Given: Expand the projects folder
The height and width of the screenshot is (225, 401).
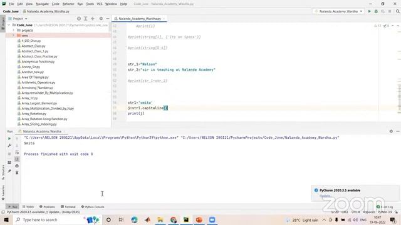Looking at the screenshot, I should tap(14, 30).
